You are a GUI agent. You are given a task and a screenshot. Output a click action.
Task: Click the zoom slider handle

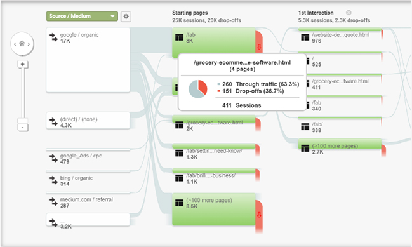(x=23, y=121)
